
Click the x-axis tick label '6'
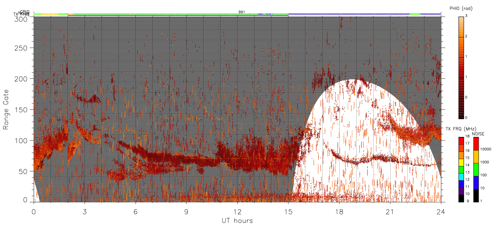[x=136, y=211]
